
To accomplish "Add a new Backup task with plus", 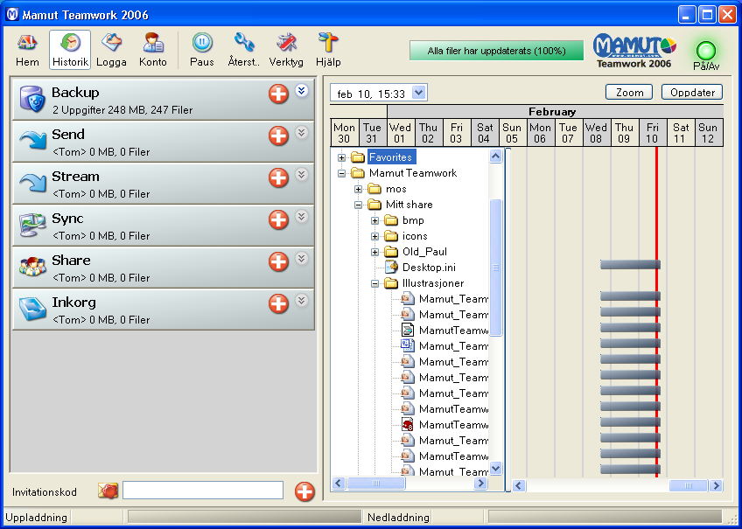I will (278, 94).
